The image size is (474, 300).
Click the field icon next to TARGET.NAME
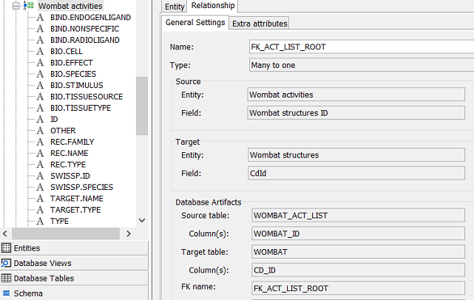[x=41, y=199]
